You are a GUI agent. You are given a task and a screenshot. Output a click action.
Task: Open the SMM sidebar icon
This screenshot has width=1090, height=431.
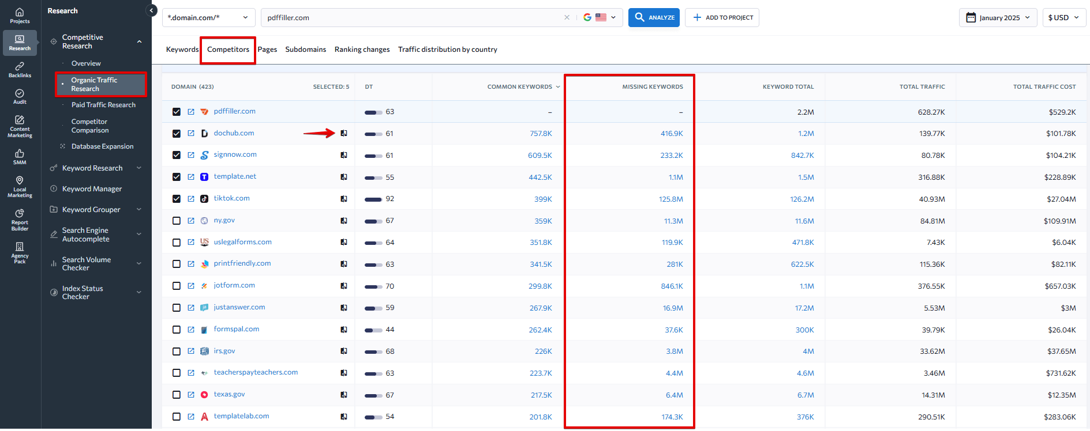[20, 157]
